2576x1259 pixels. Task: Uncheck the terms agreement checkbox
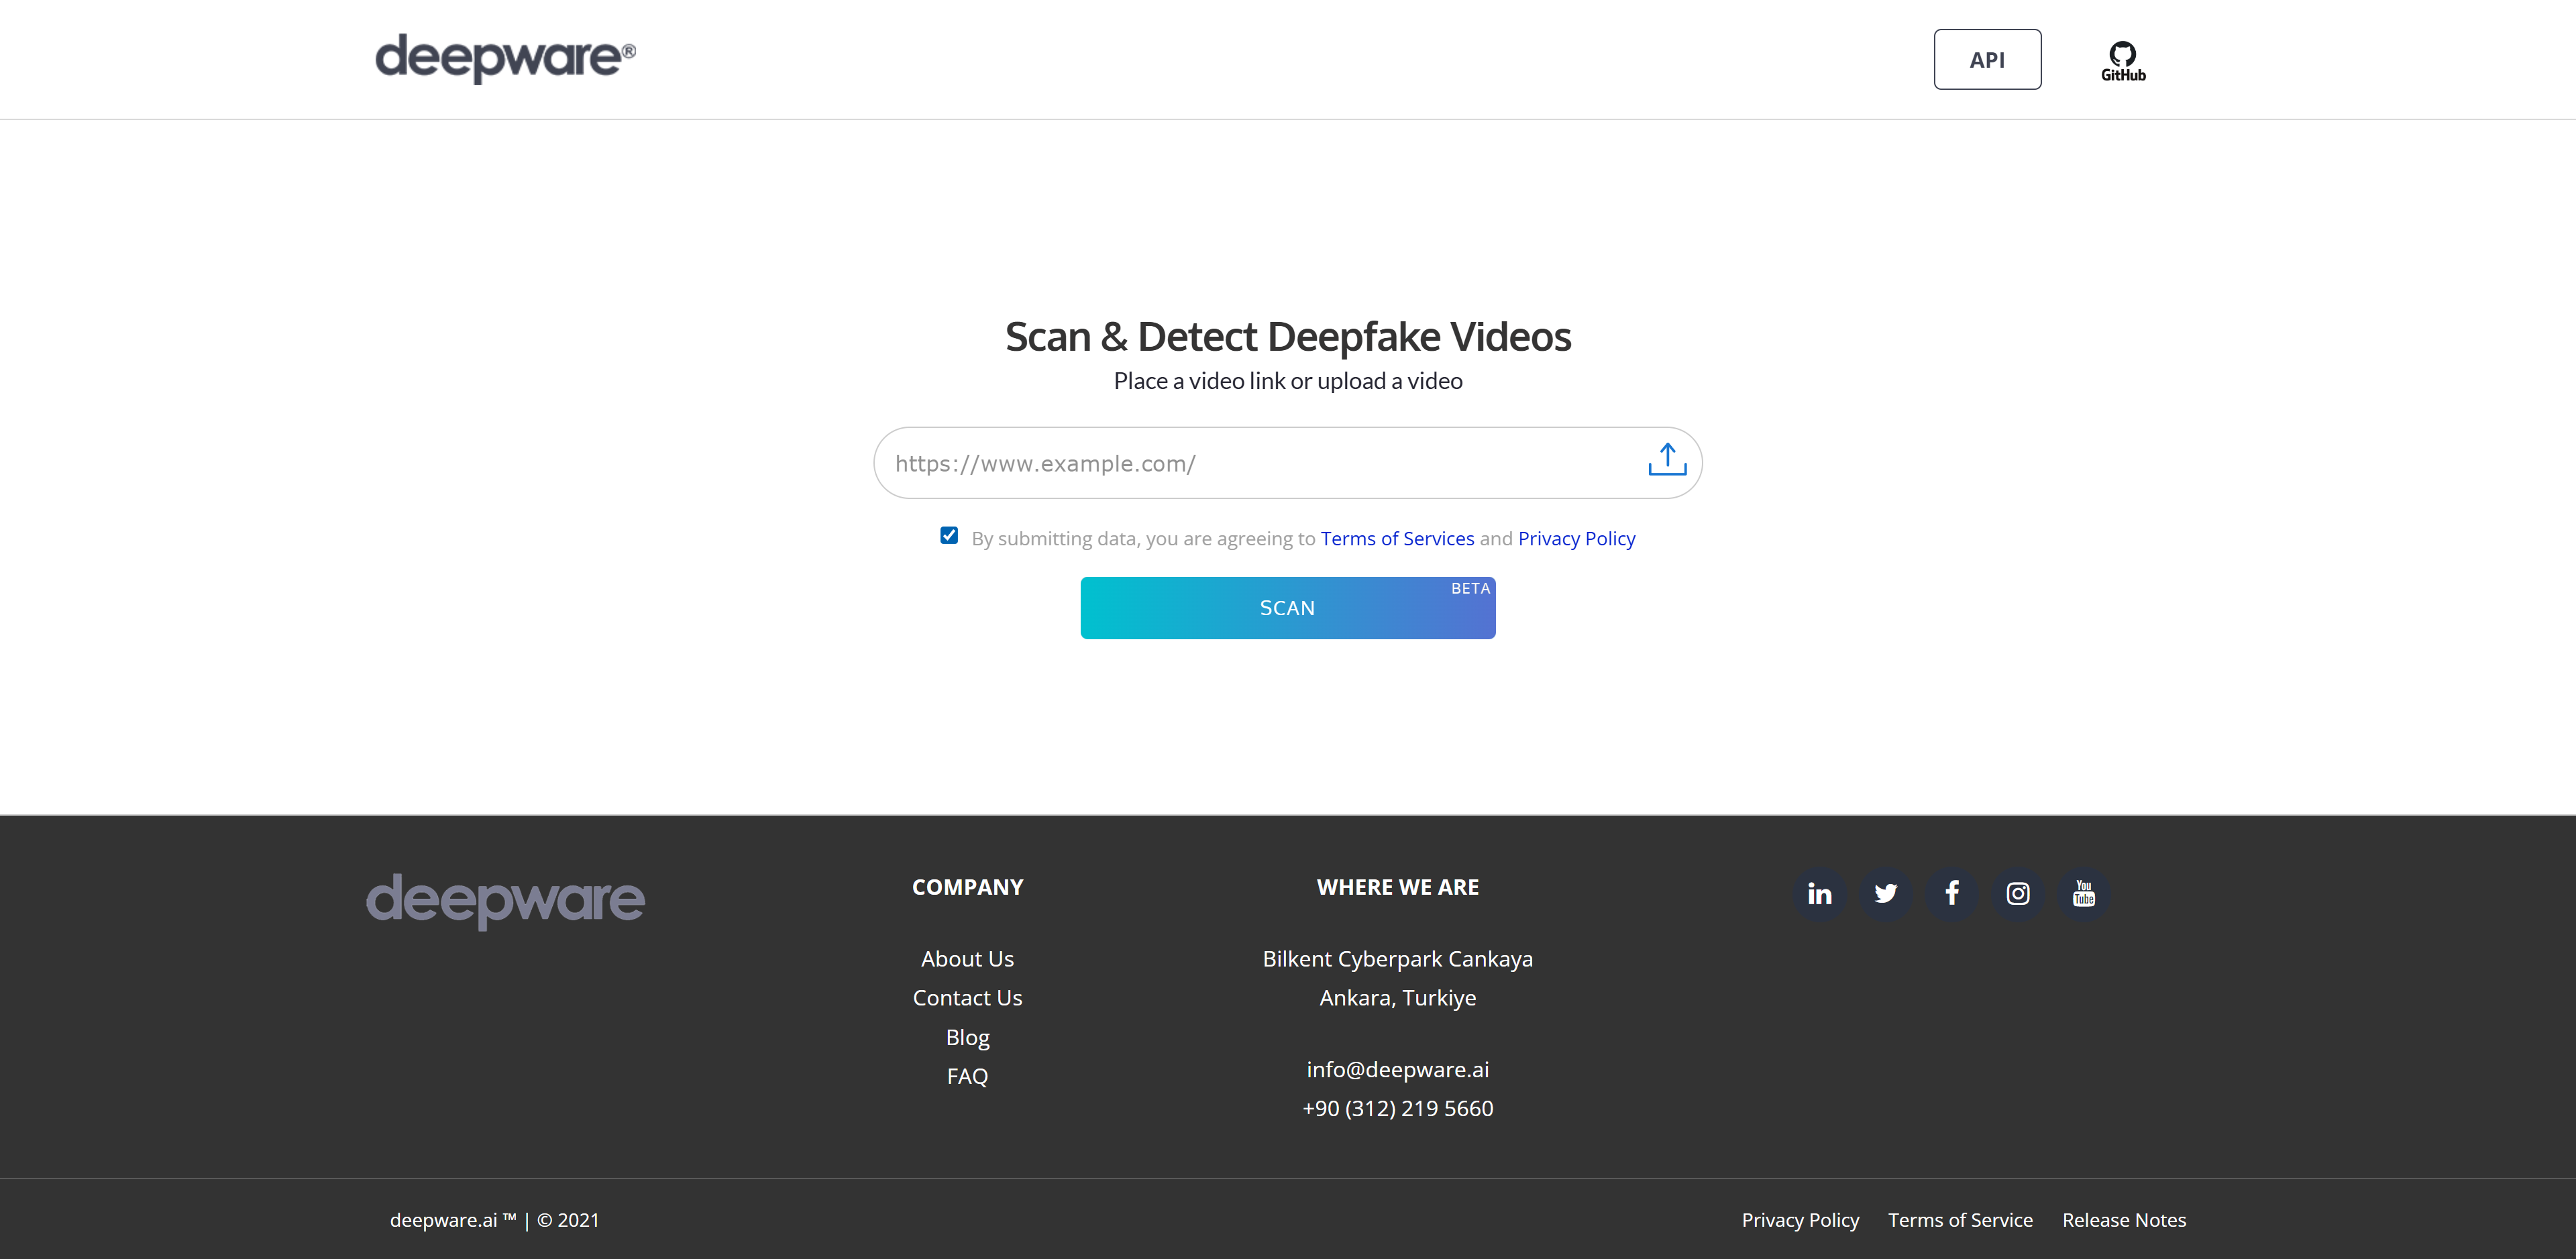(949, 536)
